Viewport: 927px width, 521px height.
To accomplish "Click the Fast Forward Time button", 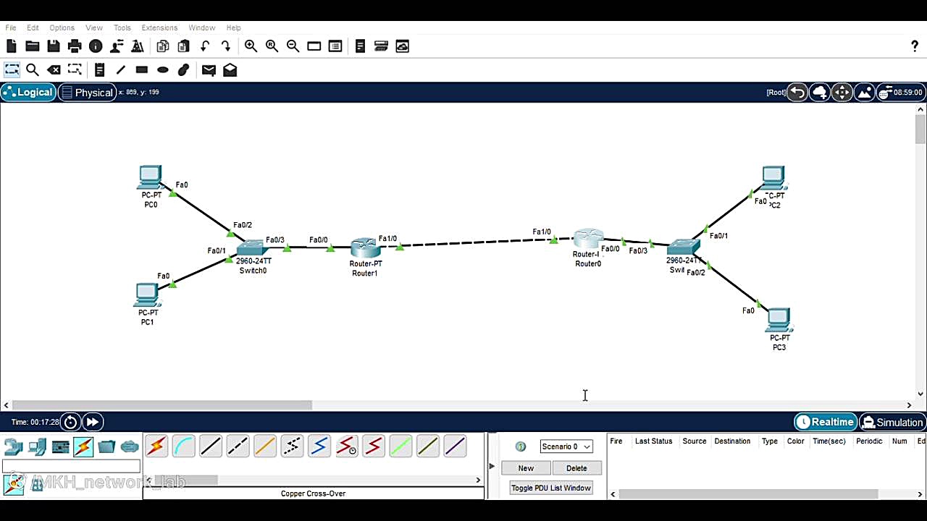I will pyautogui.click(x=93, y=422).
